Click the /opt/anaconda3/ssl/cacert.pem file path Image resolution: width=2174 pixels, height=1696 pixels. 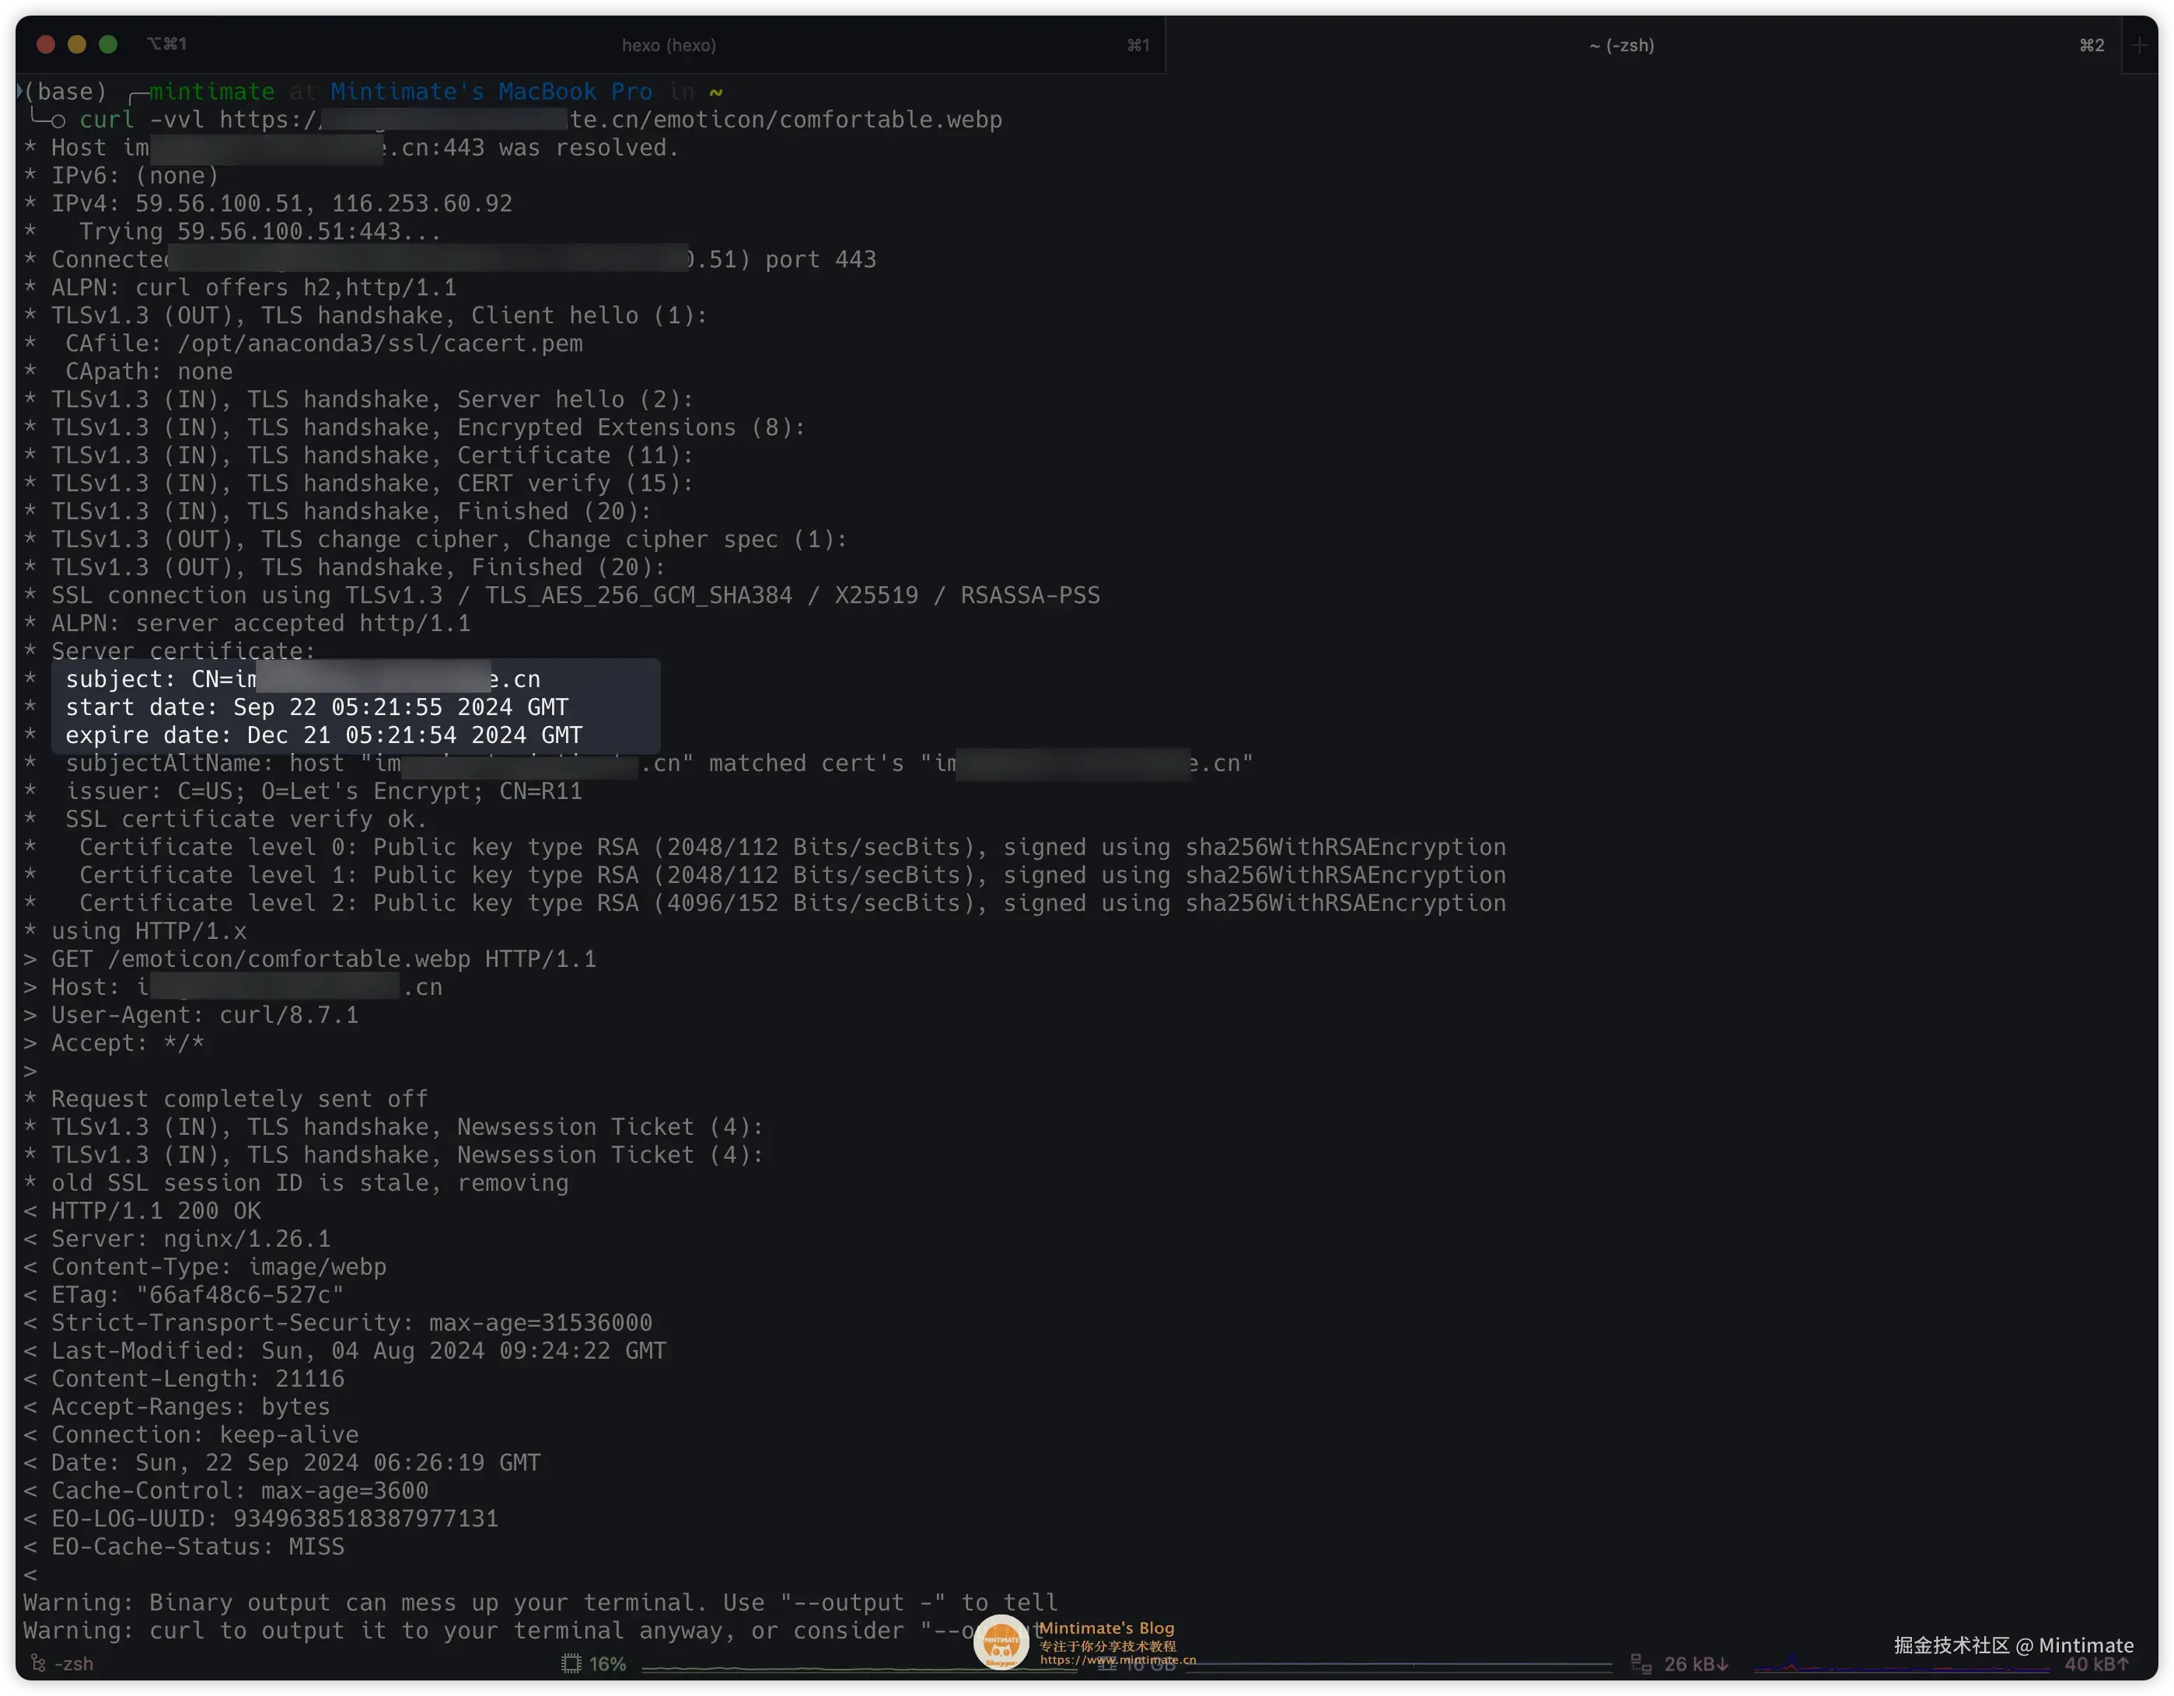tap(379, 344)
